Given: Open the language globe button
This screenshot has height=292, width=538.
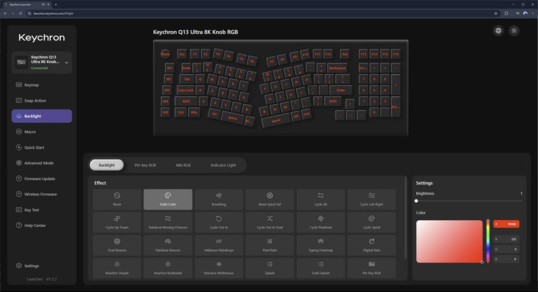Looking at the screenshot, I should click(498, 30).
